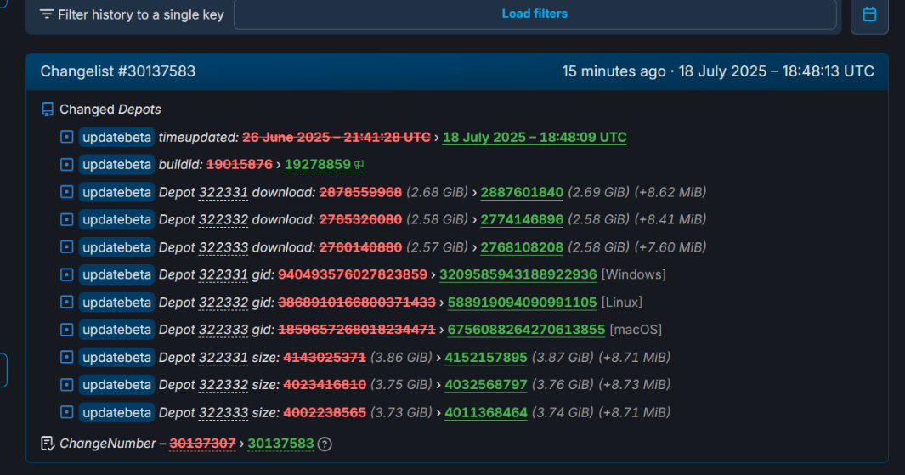905x475 pixels.
Task: Click the bullet icon on the buildid row
Action: tap(66, 165)
